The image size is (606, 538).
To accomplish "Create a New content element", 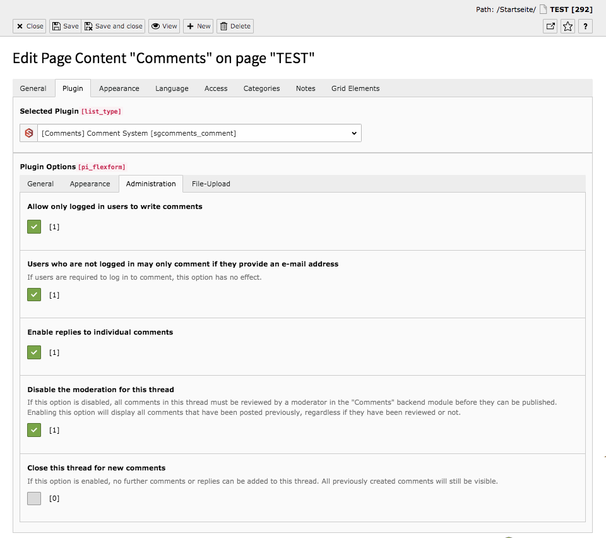I will point(198,27).
